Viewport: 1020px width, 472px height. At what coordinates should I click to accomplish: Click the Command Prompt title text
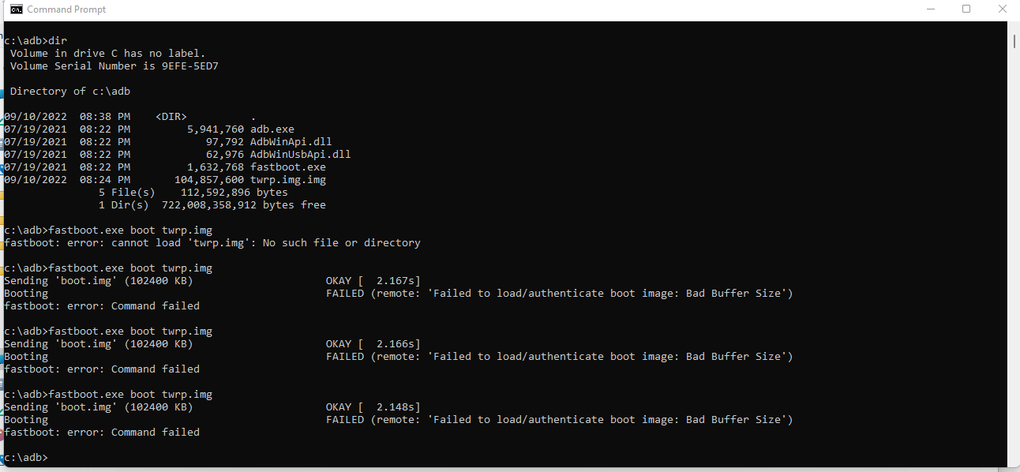click(66, 9)
